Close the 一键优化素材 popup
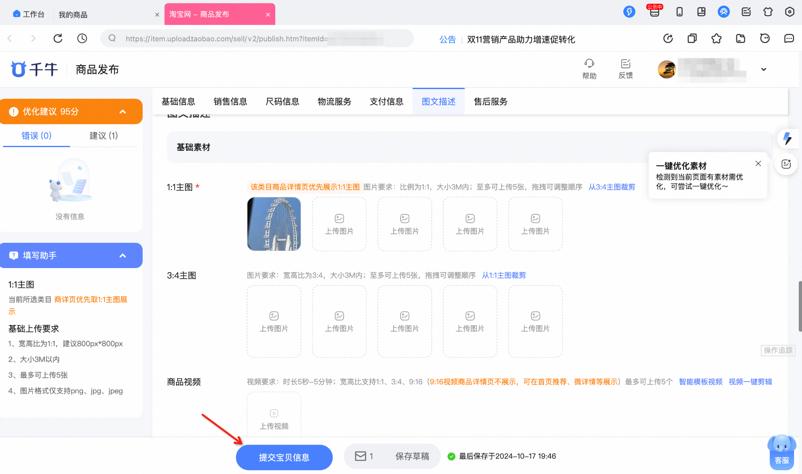The image size is (802, 474). click(x=758, y=164)
